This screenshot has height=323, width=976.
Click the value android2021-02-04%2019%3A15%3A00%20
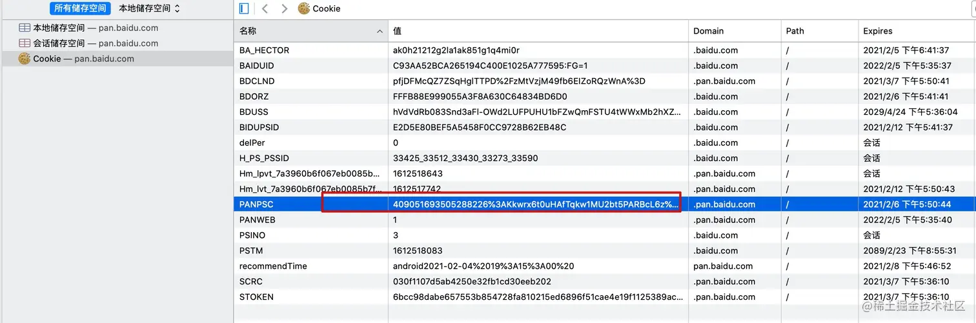483,266
